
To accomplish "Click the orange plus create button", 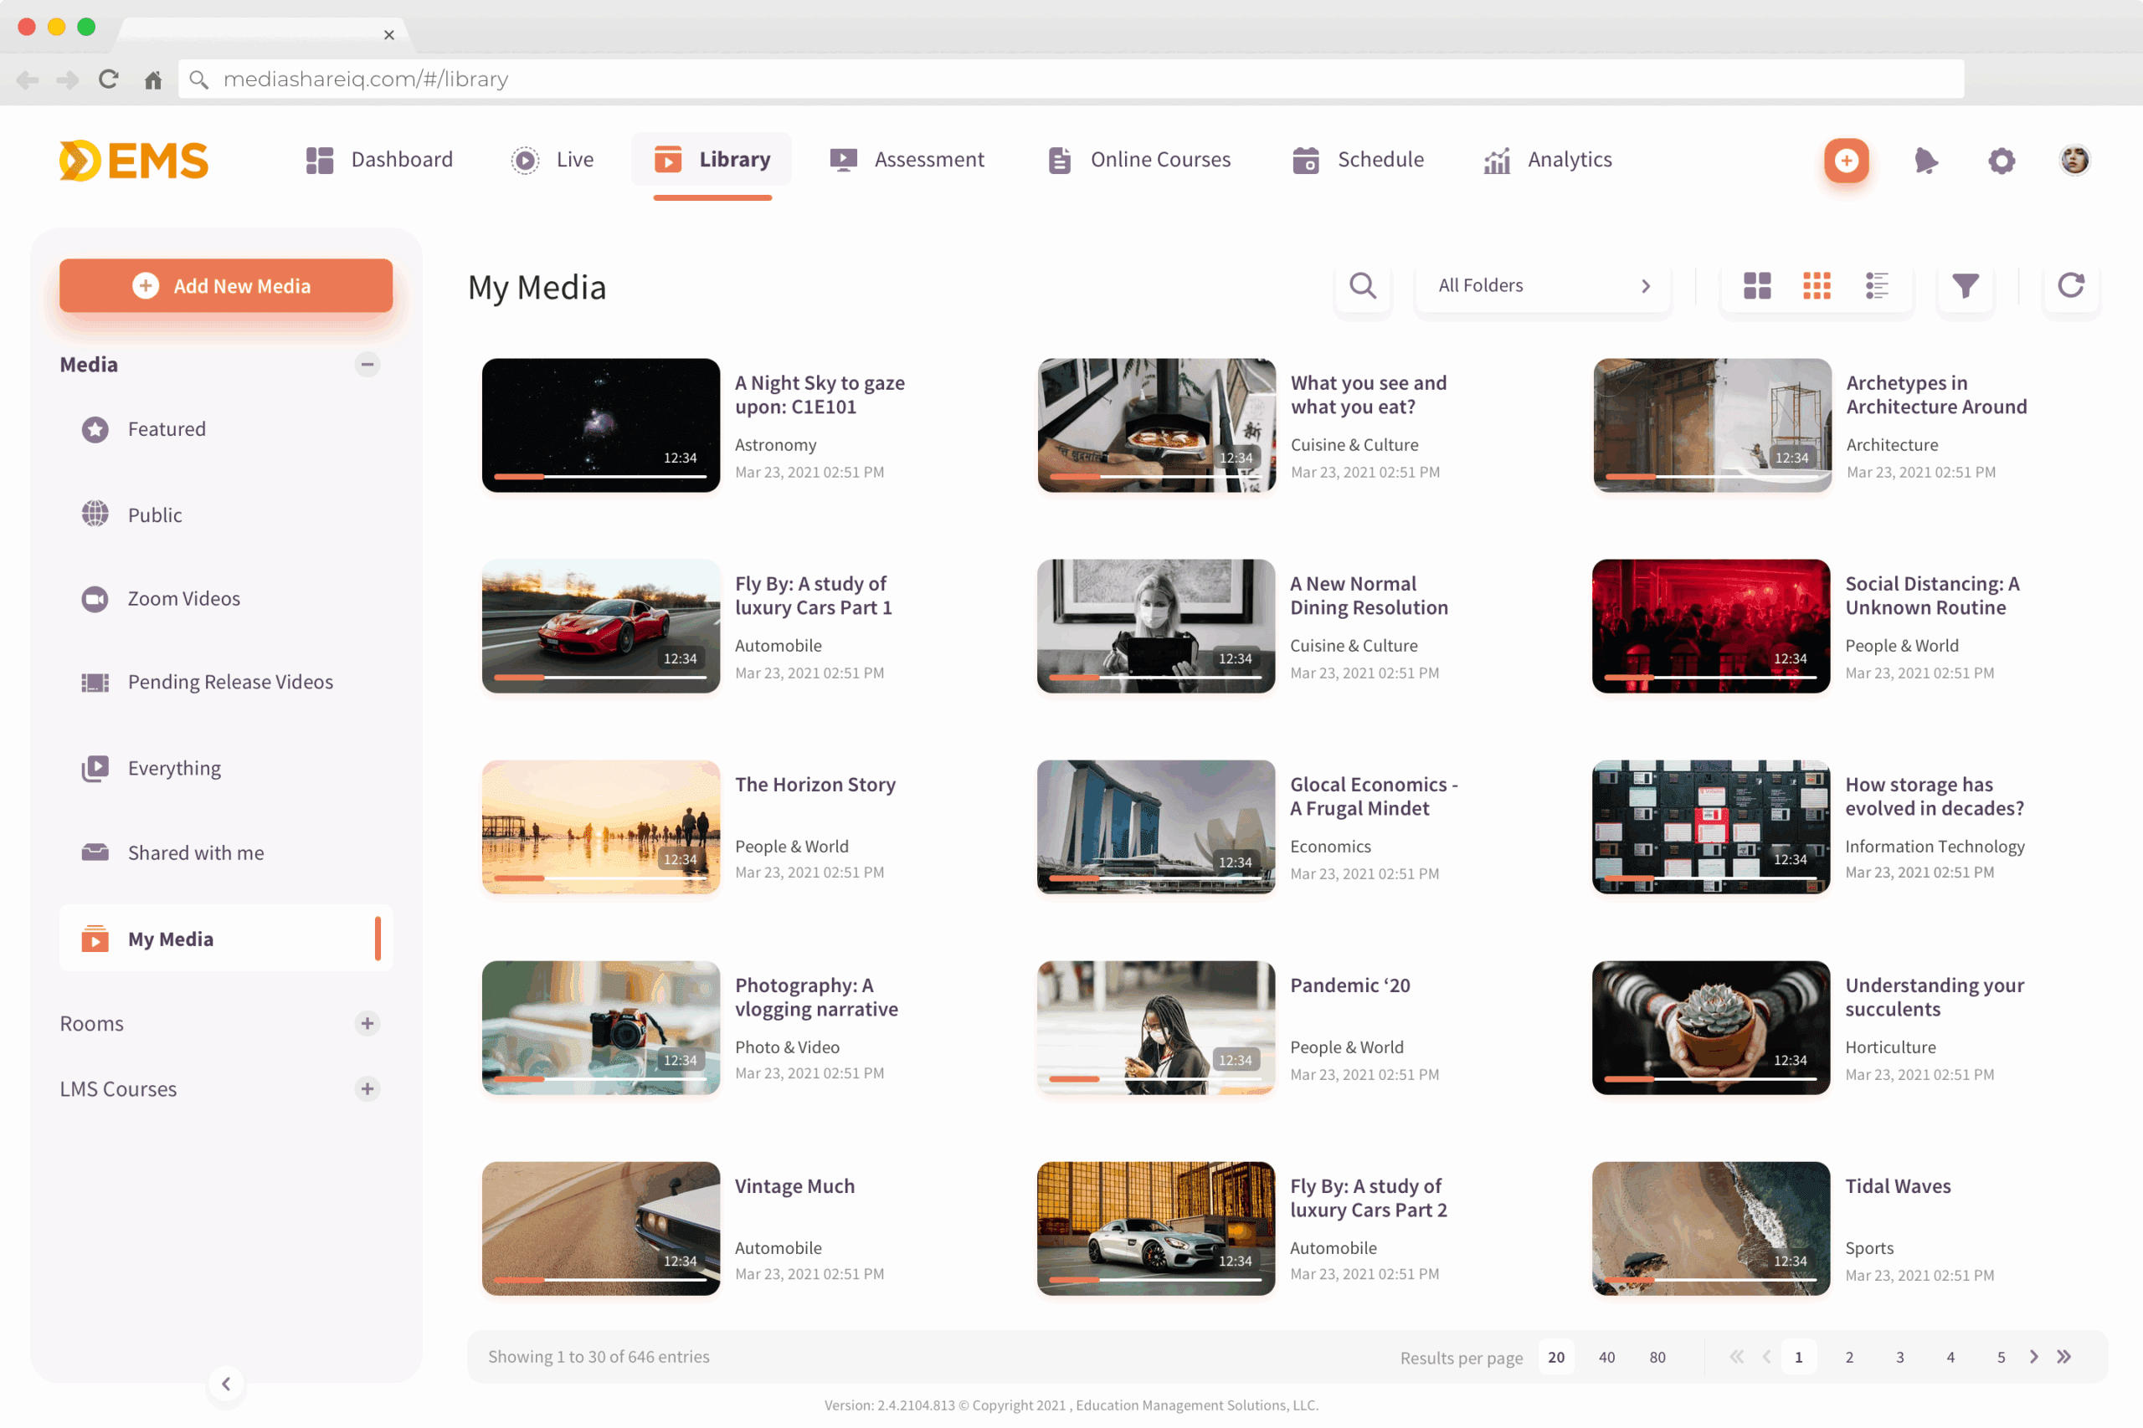I will coord(1846,161).
